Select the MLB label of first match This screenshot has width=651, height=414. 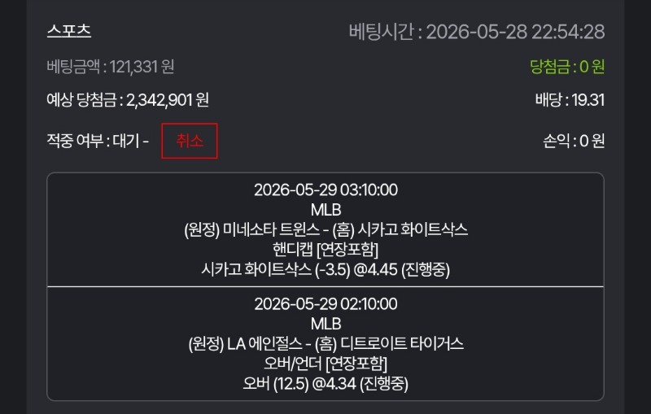(326, 210)
